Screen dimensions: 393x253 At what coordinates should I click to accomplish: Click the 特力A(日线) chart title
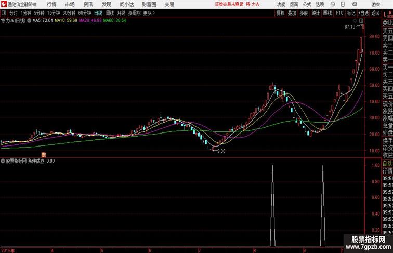(x=14, y=21)
